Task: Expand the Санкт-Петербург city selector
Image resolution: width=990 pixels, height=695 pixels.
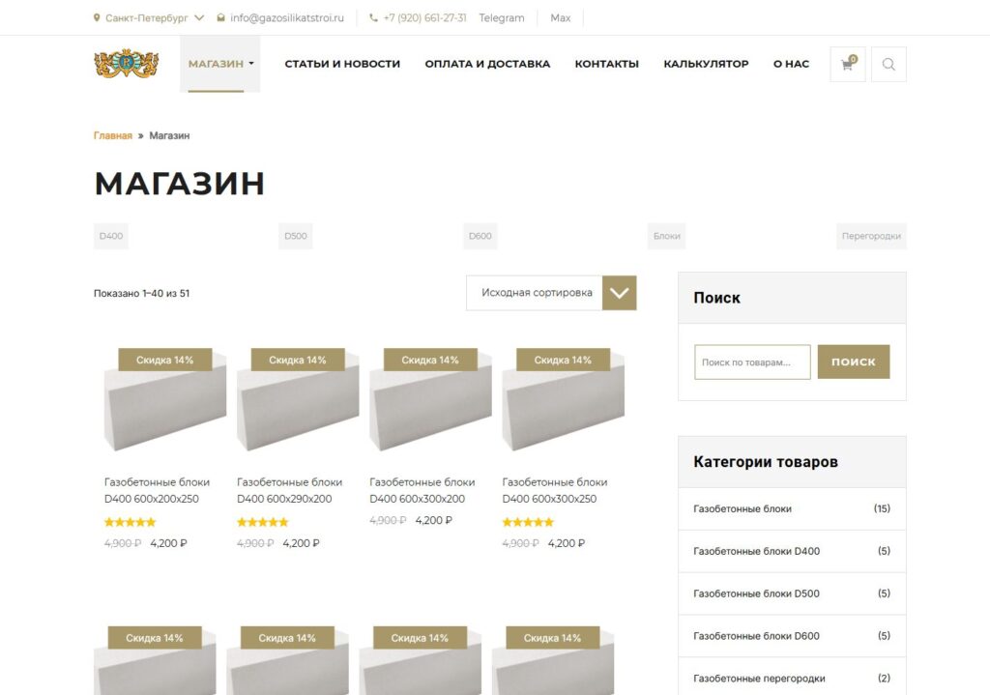Action: click(x=149, y=17)
